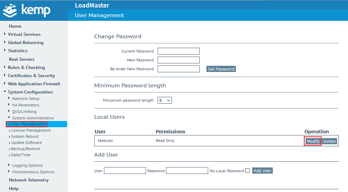Expand the Statistics arrow
The width and height of the screenshot is (348, 192).
click(x=5, y=50)
